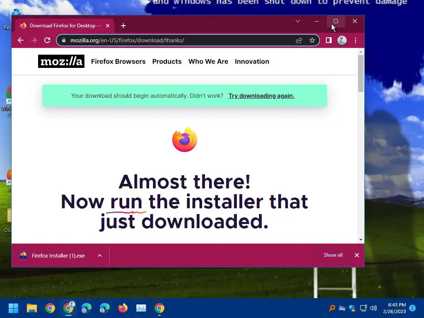Open the Chrome profile avatar menu
This screenshot has height=318, width=424.
pyautogui.click(x=342, y=40)
